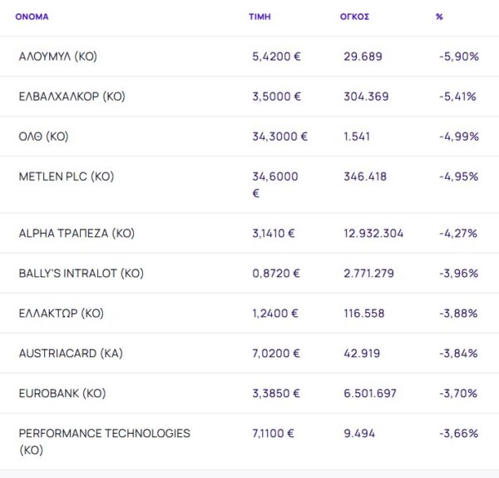This screenshot has width=499, height=478.
Task: Click METLEN PLC price 34,6000 €
Action: 274,177
